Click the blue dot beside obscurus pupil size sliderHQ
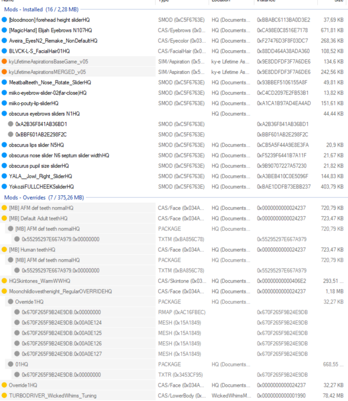Viewport: 348px width, 401px height. (4, 166)
